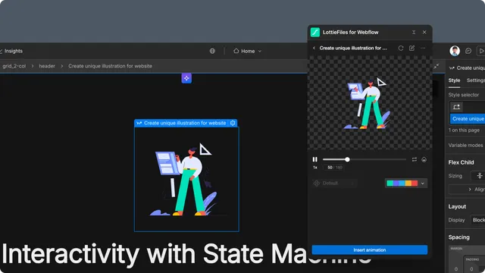Click the refresh icon in LottieFiles panel
The width and height of the screenshot is (485, 273).
pyautogui.click(x=401, y=48)
